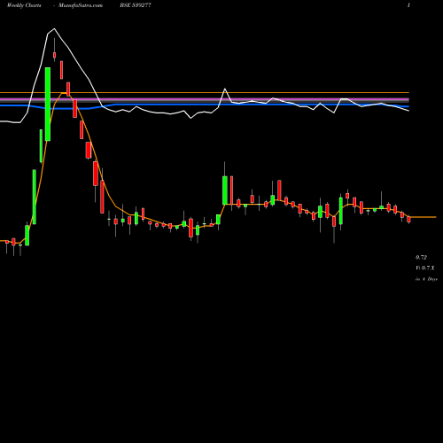Viewport: 443px width, 443px height.
Task: Click the white indicator line's highest peak
Action: 54,29
